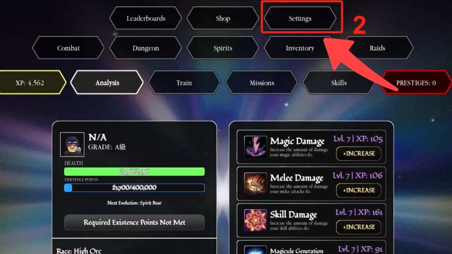Screen dimensions: 452x254
Task: Go to the Combat section
Action: tap(68, 48)
